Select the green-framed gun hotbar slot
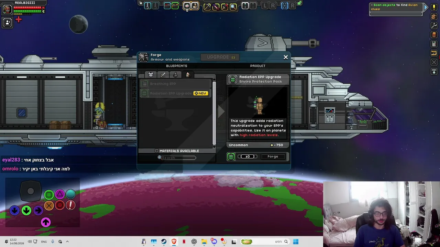The image size is (440, 247). pyautogui.click(x=175, y=5)
